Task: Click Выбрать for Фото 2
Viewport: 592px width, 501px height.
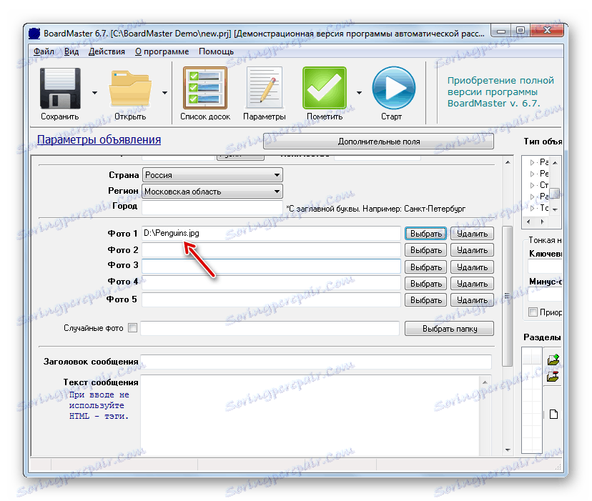Action: (426, 250)
